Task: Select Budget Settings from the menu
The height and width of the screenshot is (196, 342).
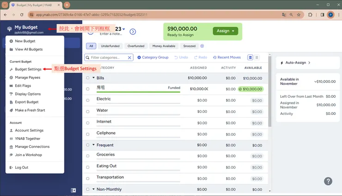Action: (x=28, y=70)
